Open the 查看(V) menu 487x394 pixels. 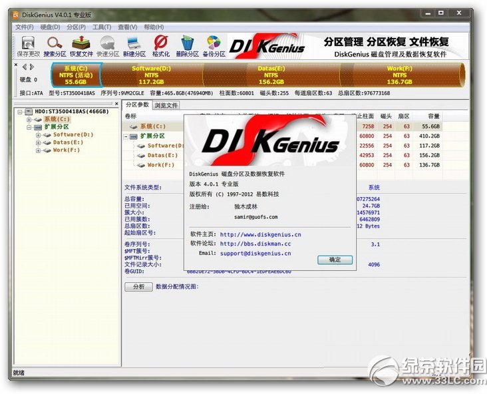[127, 27]
